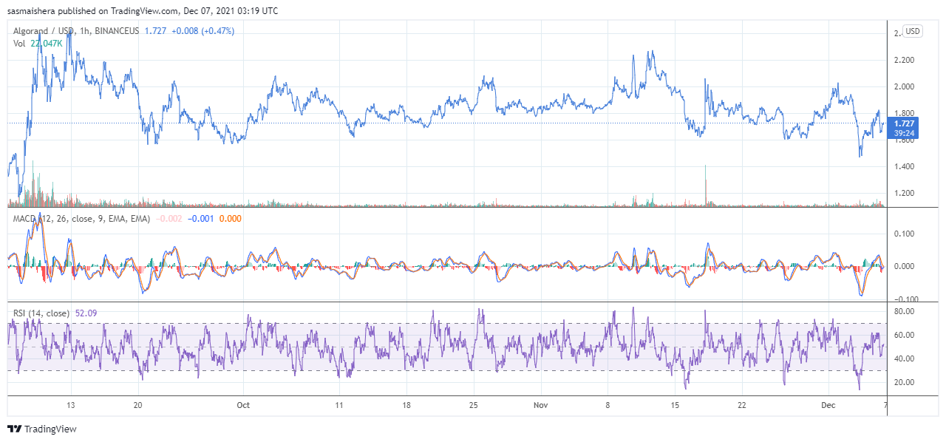Click the 1.800 price axis label
The height and width of the screenshot is (442, 946).
coord(904,113)
